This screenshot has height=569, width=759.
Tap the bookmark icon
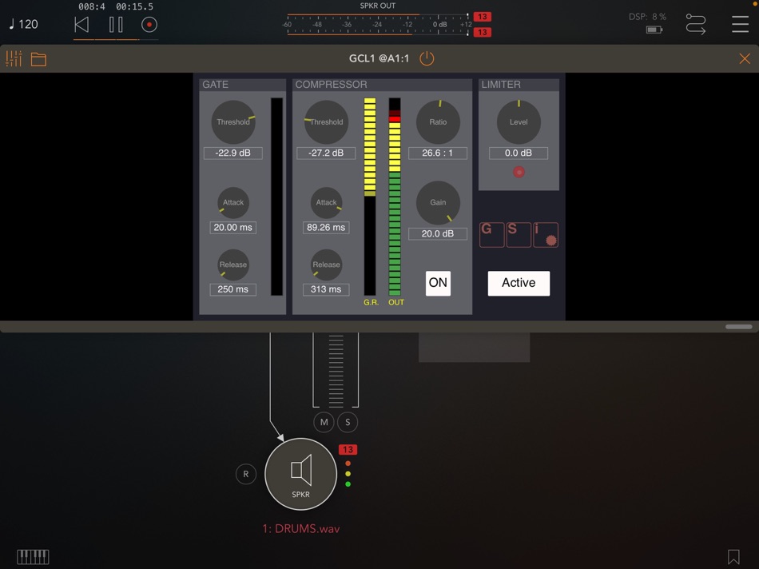733,556
